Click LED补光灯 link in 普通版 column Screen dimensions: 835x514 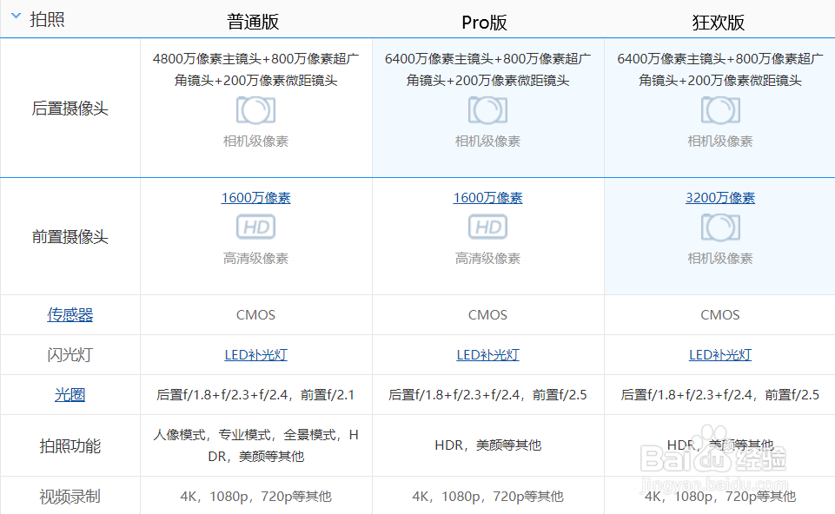pyautogui.click(x=255, y=355)
